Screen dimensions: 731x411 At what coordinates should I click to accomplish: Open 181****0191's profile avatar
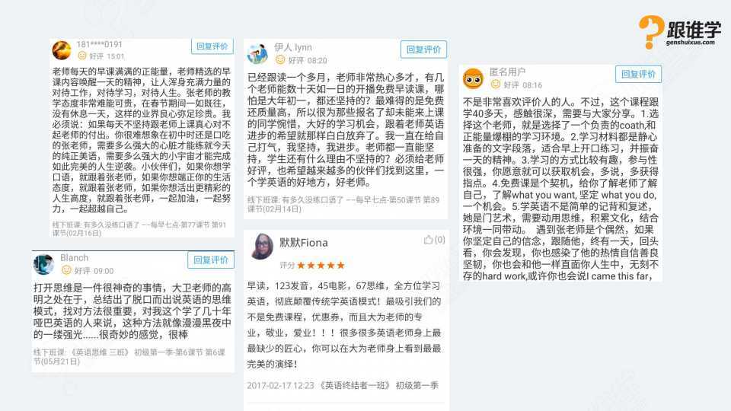[62, 50]
